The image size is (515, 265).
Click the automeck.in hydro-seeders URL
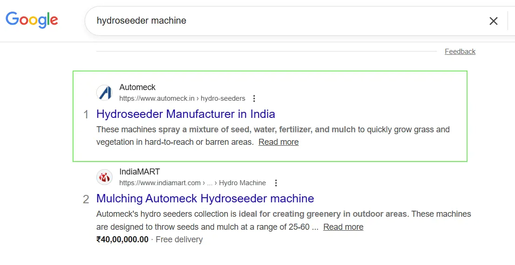[182, 98]
